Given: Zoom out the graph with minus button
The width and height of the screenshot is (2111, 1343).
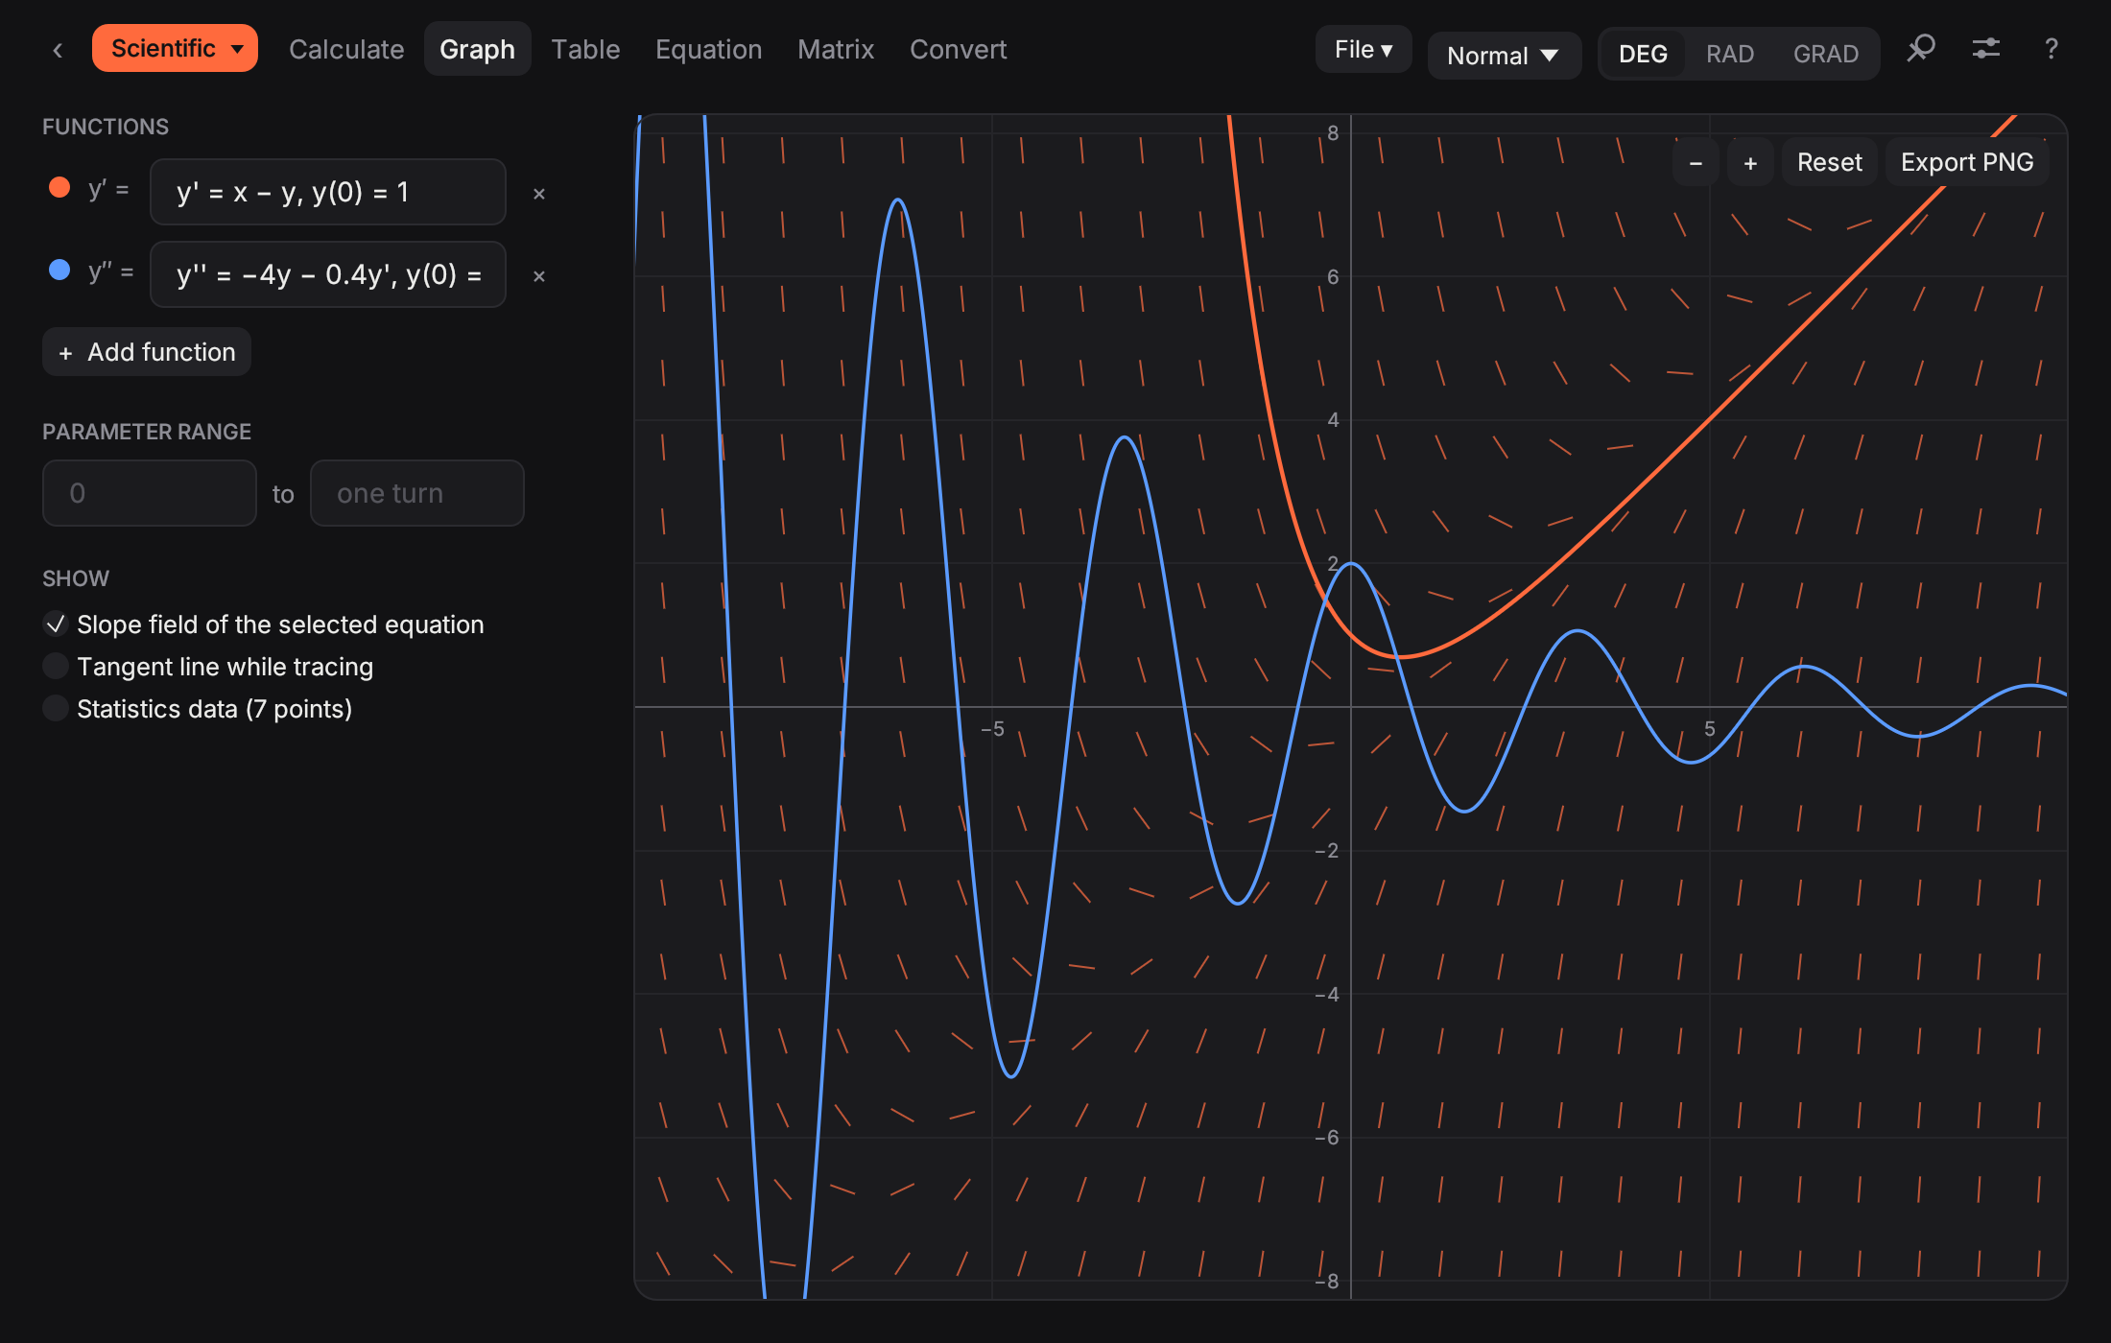Looking at the screenshot, I should tap(1696, 162).
